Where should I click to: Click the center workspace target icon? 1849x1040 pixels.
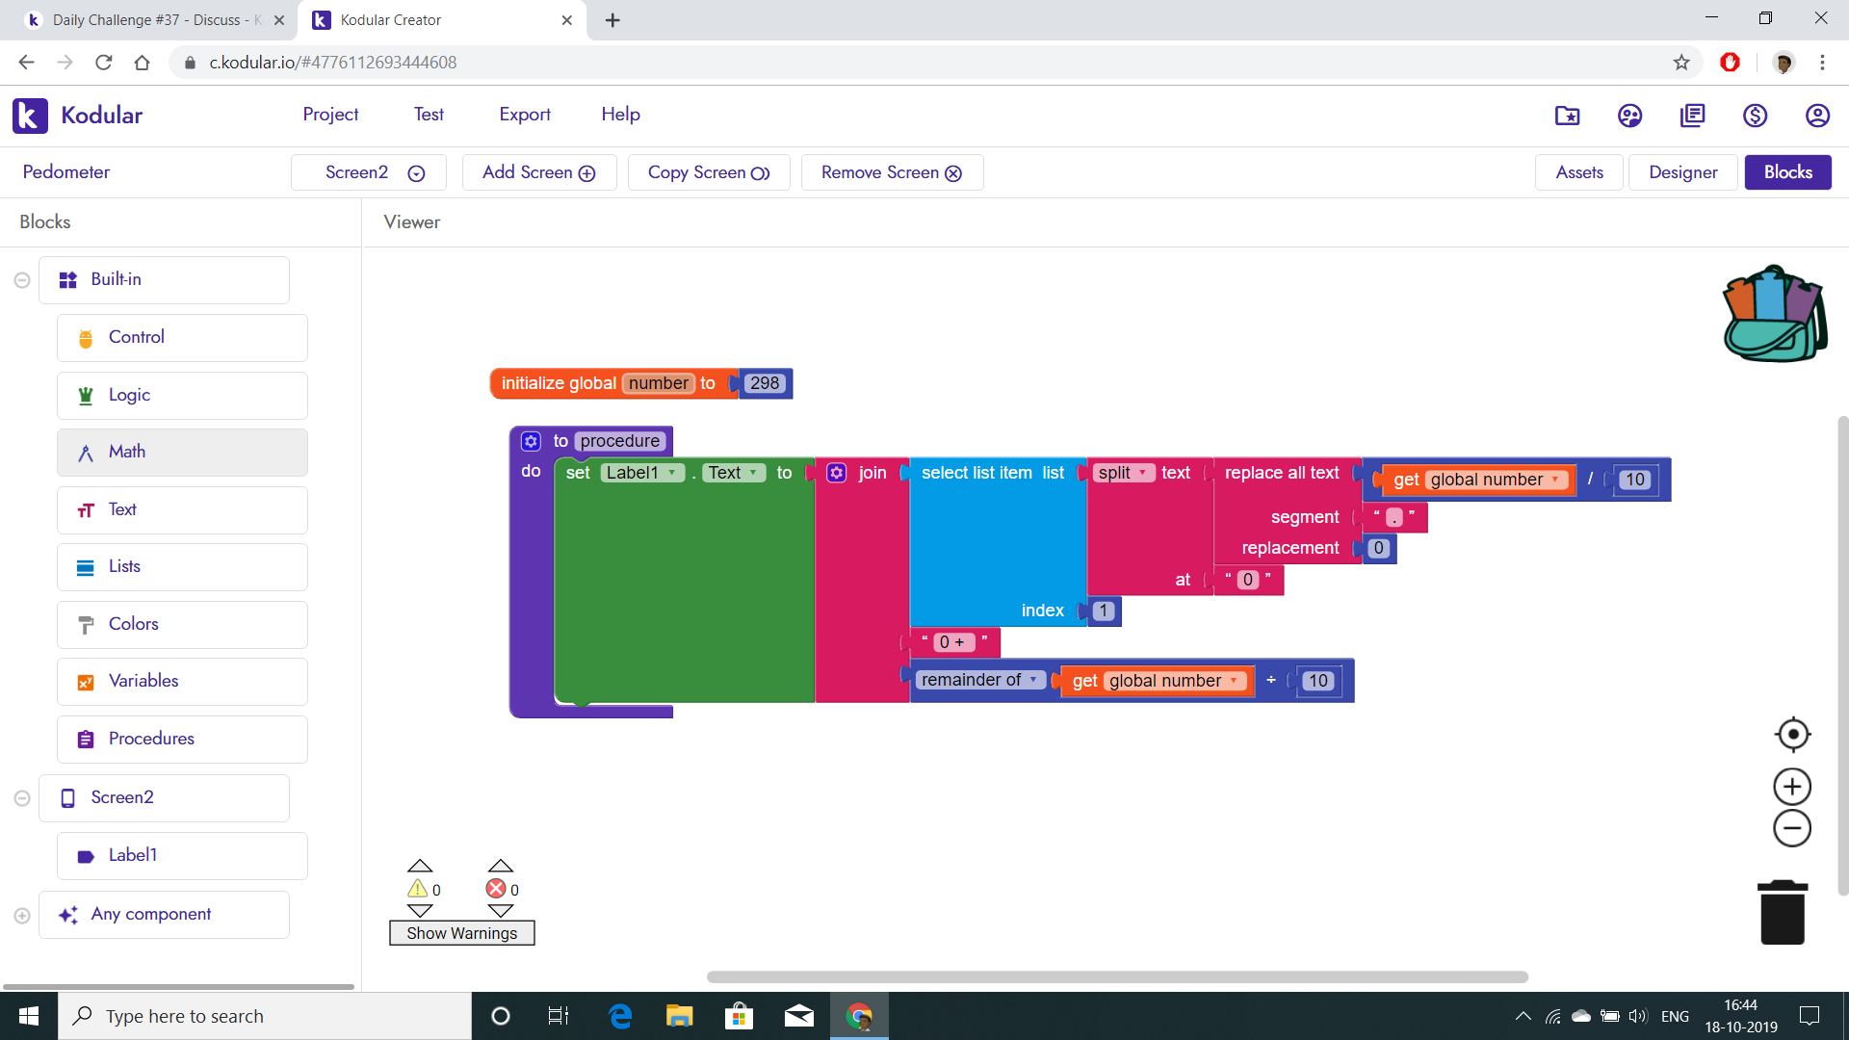[x=1792, y=735]
